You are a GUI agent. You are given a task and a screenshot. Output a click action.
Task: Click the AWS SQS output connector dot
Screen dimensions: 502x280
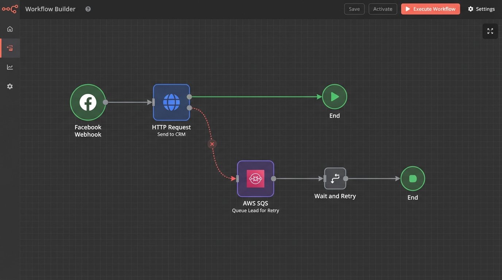tap(274, 179)
